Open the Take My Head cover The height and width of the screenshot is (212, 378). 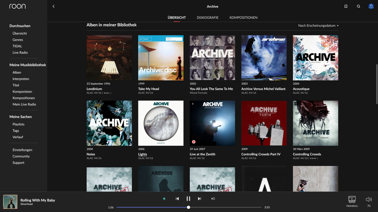point(161,58)
